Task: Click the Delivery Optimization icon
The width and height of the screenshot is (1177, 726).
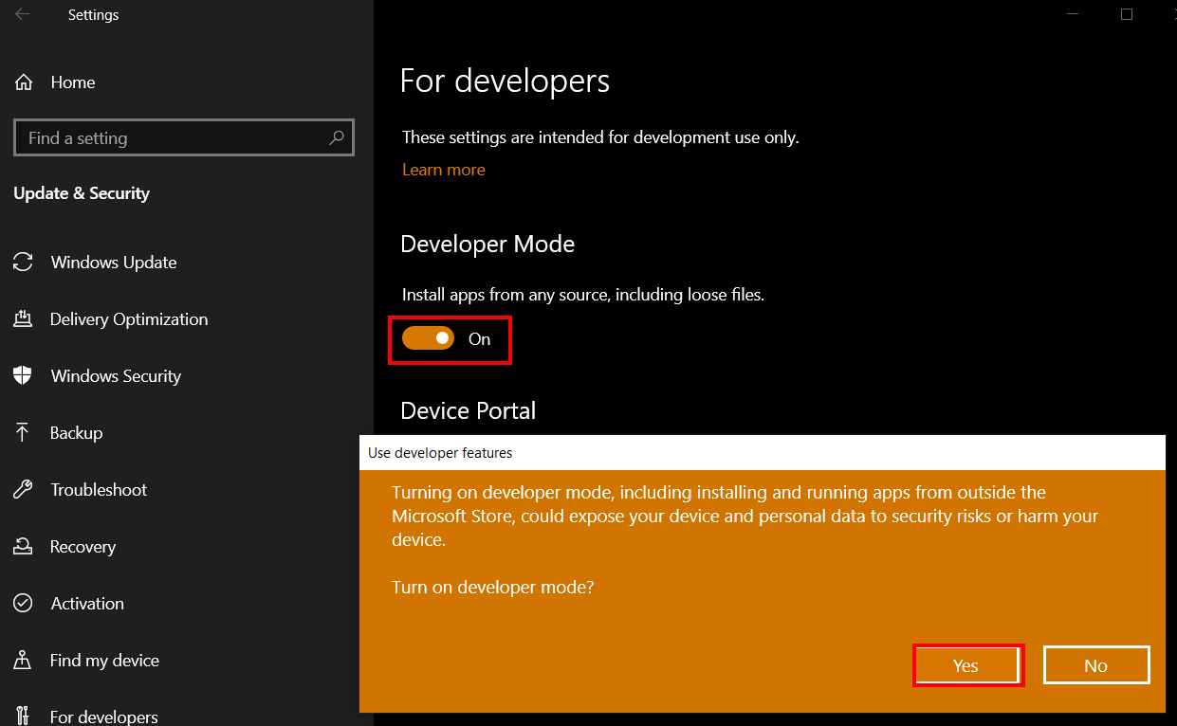Action: 24,319
